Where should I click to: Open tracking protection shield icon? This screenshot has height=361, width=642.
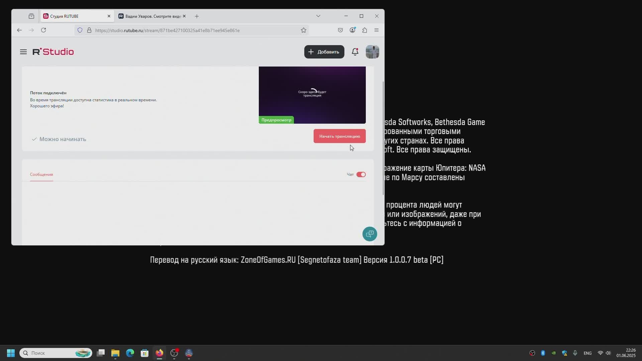(x=80, y=30)
